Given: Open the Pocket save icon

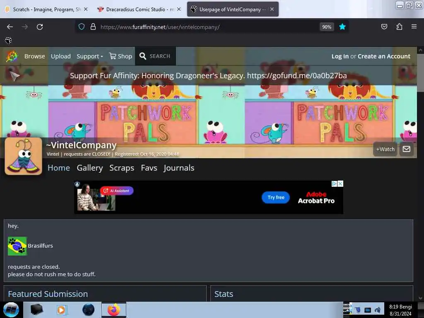Looking at the screenshot, I should 384,27.
